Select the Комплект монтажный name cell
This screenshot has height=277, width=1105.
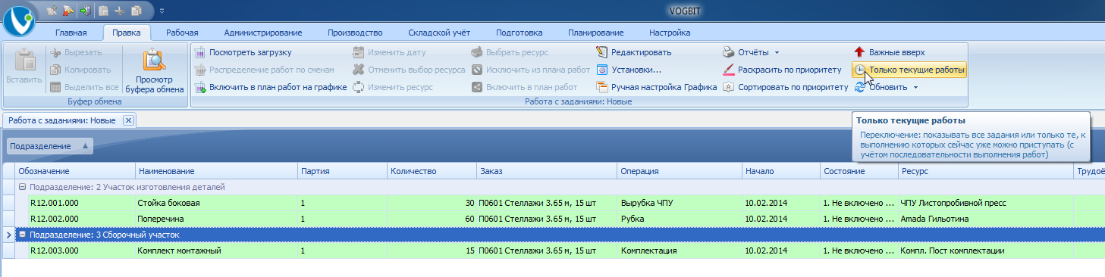[x=216, y=251]
